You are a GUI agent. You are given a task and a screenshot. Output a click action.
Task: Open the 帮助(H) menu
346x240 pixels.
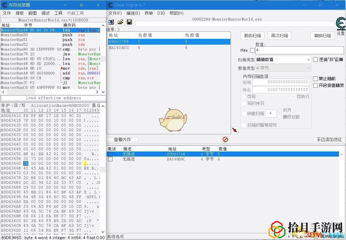(x=177, y=13)
